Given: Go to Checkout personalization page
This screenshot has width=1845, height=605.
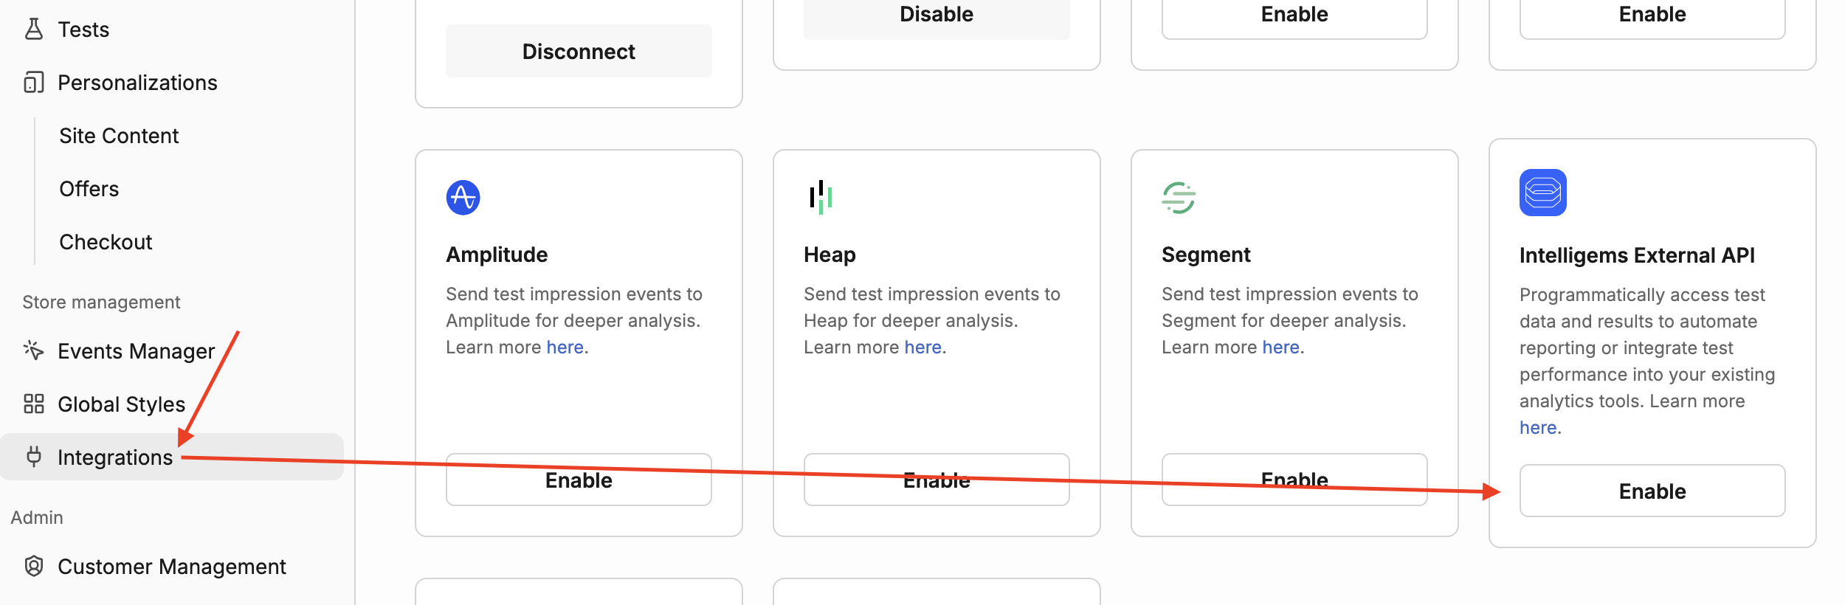Looking at the screenshot, I should tap(106, 242).
